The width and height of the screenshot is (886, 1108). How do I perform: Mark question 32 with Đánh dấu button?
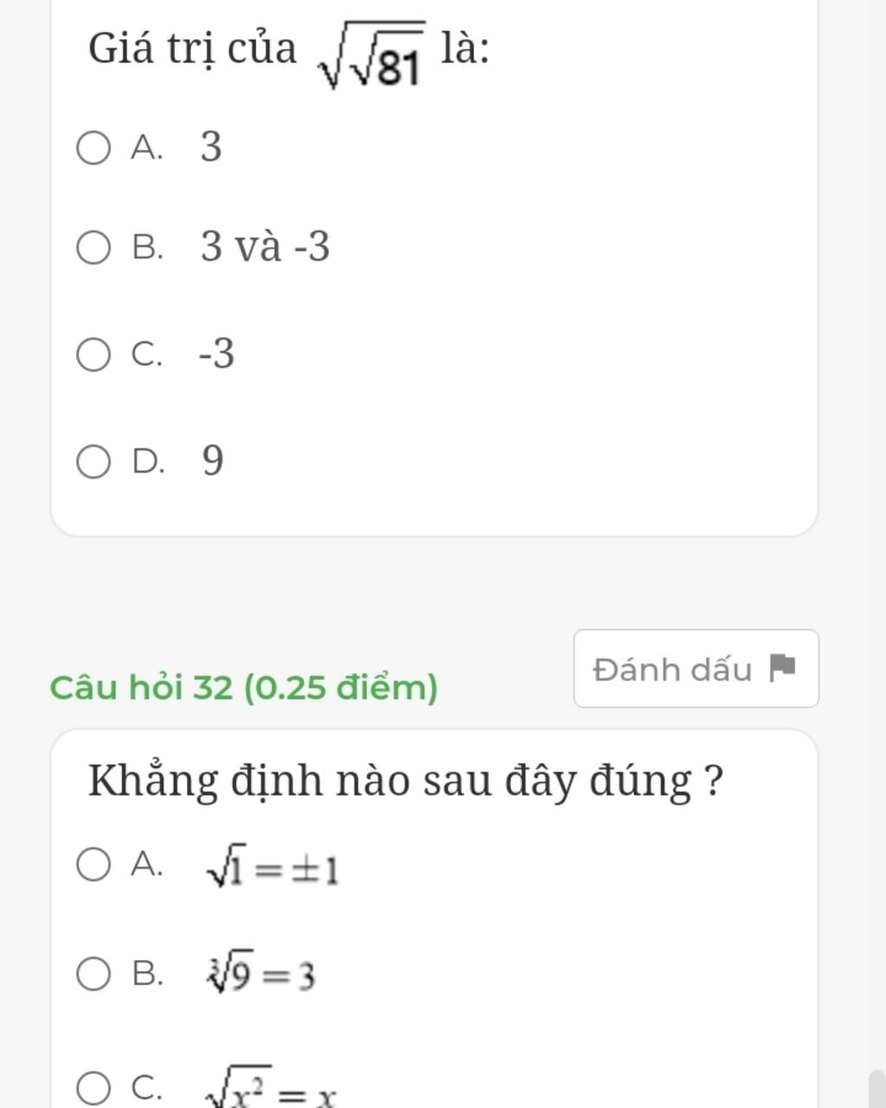[x=696, y=668]
